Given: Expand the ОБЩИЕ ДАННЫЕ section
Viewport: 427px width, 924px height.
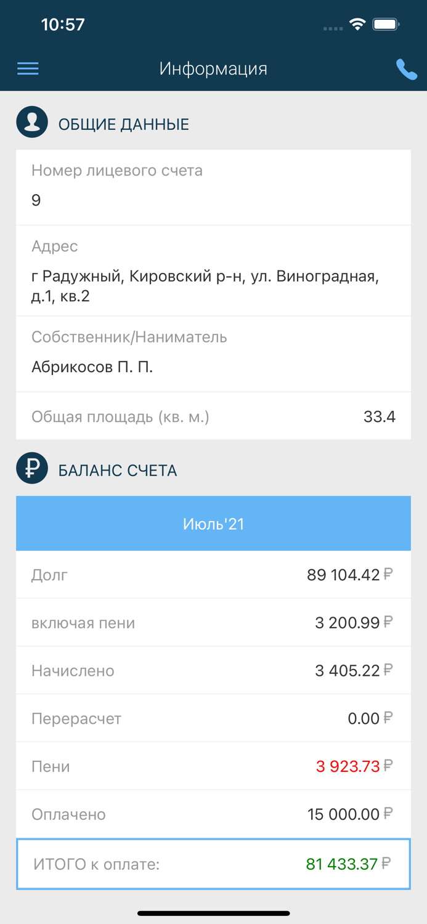Looking at the screenshot, I should click(x=123, y=124).
